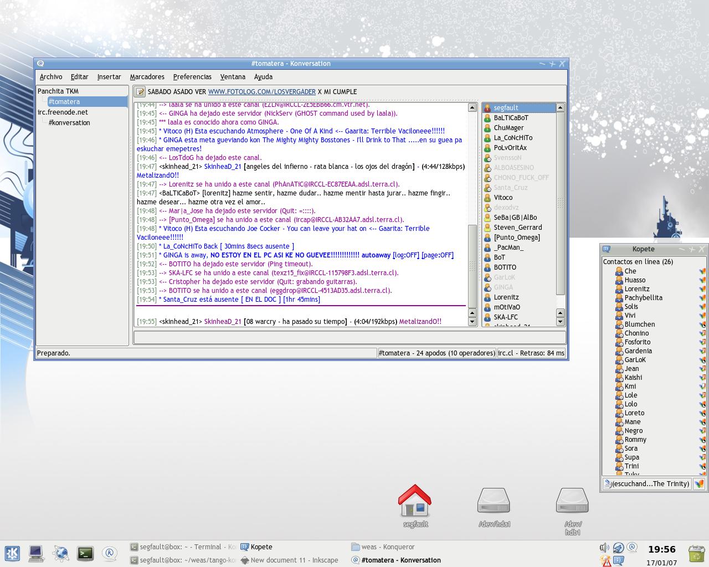Switch to segfault@box: ~ - Terminal taskbar entry
The image size is (709, 567).
(x=182, y=547)
